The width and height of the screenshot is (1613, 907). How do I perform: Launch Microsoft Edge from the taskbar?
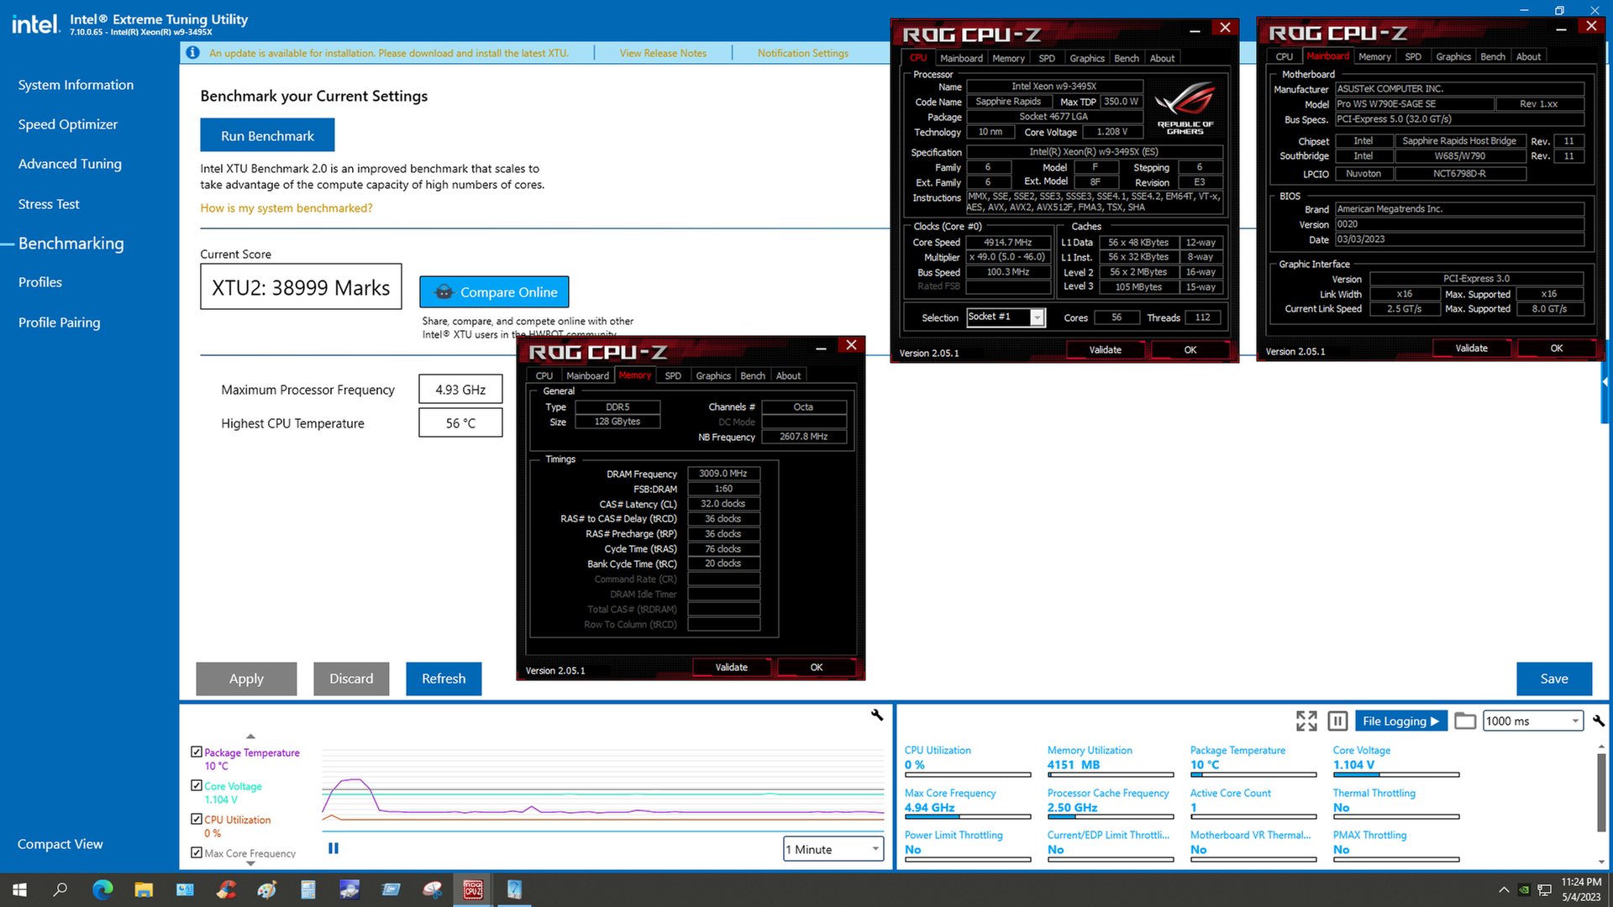click(102, 889)
